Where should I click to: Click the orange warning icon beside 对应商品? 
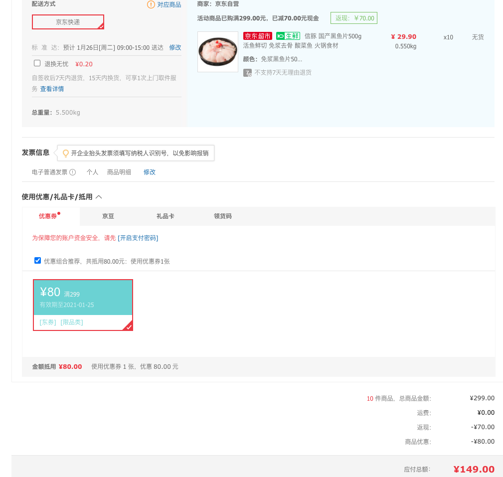tap(151, 4)
